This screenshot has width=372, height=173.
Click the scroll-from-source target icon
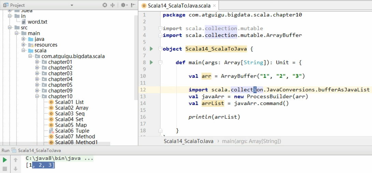coord(105,5)
